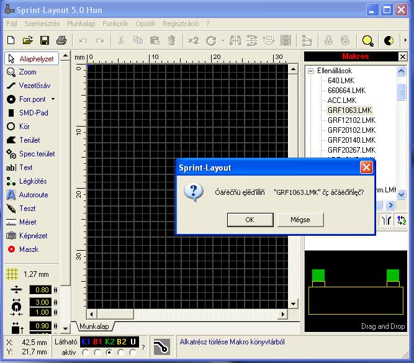The width and height of the screenshot is (414, 363).
Task: Click the Copy toolbar icon
Action: 138,40
